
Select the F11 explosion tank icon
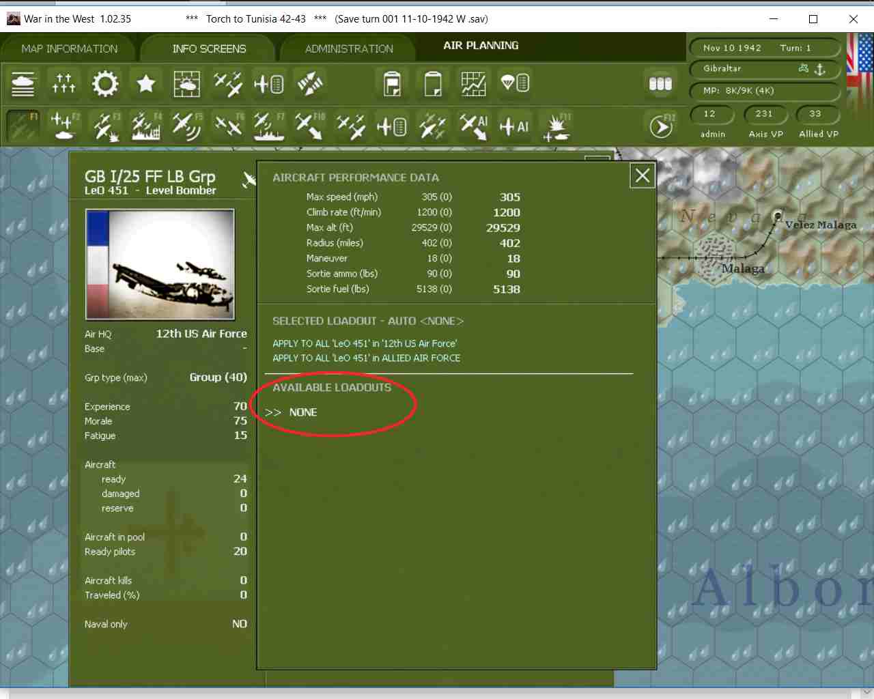tap(556, 127)
